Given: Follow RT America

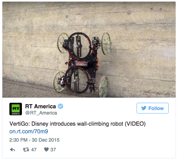Looking at the screenshot, I should point(153,108).
